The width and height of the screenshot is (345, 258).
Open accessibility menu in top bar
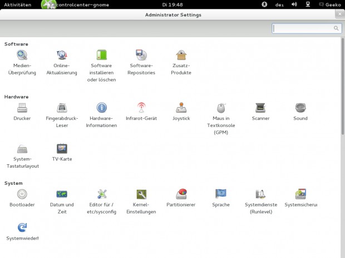coord(264,4)
